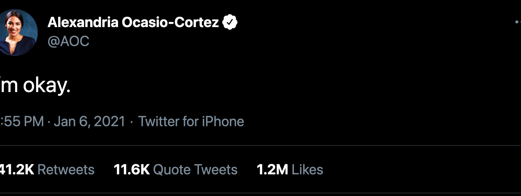
Task: Click the surname "Ocasio-Cortez" in the header
Action: tap(170, 22)
